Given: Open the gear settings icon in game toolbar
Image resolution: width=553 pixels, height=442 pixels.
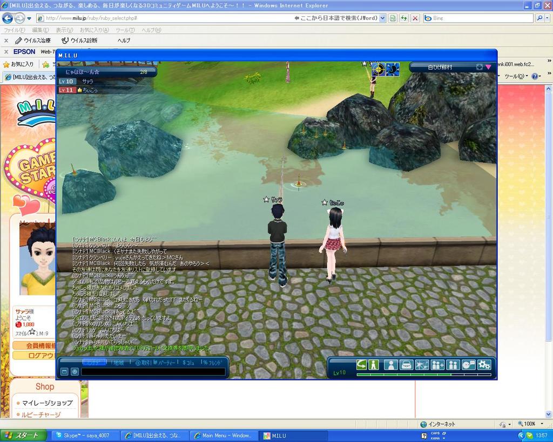Looking at the screenshot, I should (x=484, y=365).
